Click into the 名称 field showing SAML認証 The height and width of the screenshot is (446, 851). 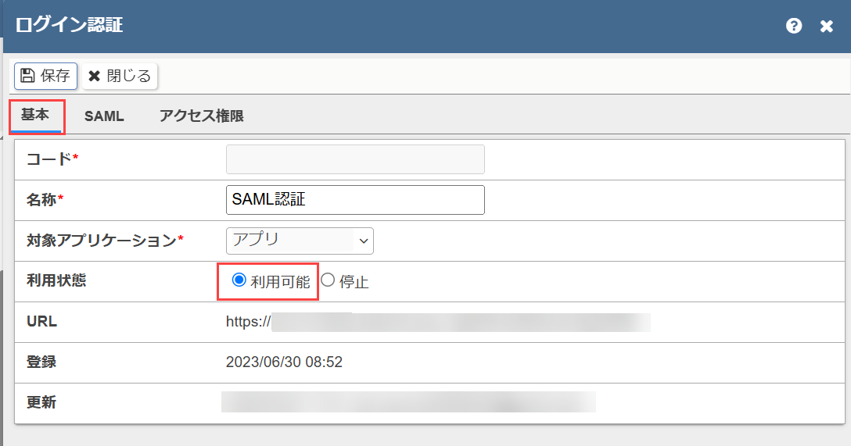[x=355, y=200]
